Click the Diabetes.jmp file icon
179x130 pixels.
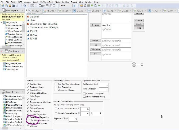pyautogui.click(x=5, y=113)
